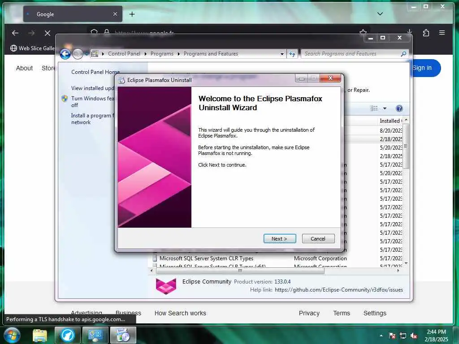
Task: Click the blue help icon in Programs and Features
Action: [399, 108]
